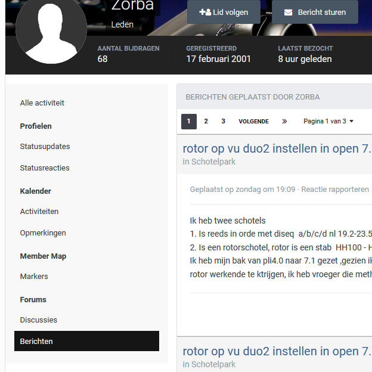Click Geplaatst op zondag om 19:09 timestamp

243,190
